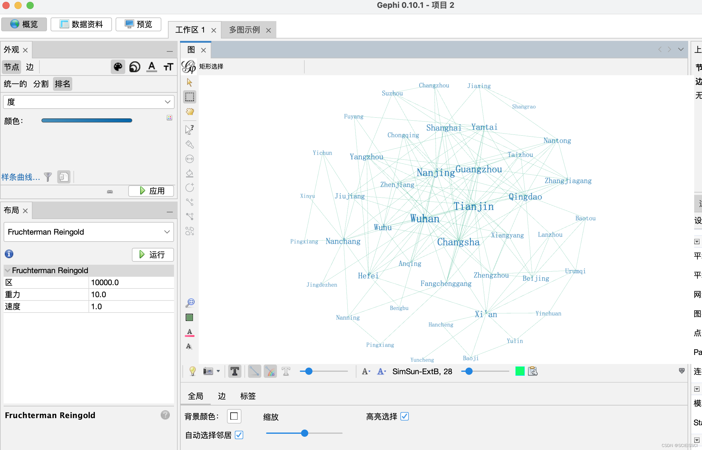Activate the drag (hand) tool

pyautogui.click(x=189, y=111)
